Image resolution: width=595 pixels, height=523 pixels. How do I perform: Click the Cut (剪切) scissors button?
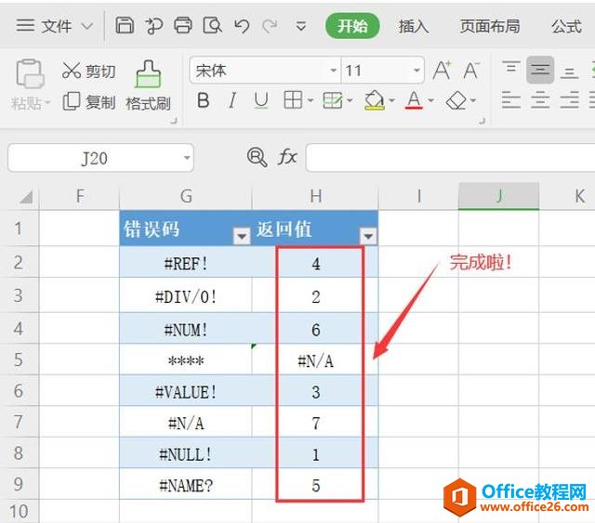89,71
